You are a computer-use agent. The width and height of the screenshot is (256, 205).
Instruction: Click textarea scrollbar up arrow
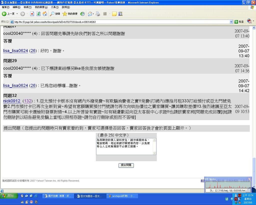(154, 140)
